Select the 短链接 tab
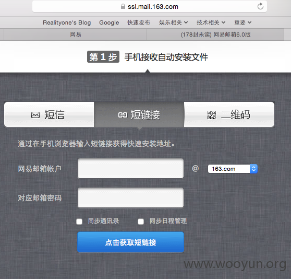Viewport: 291px width, 279px height. pyautogui.click(x=139, y=114)
